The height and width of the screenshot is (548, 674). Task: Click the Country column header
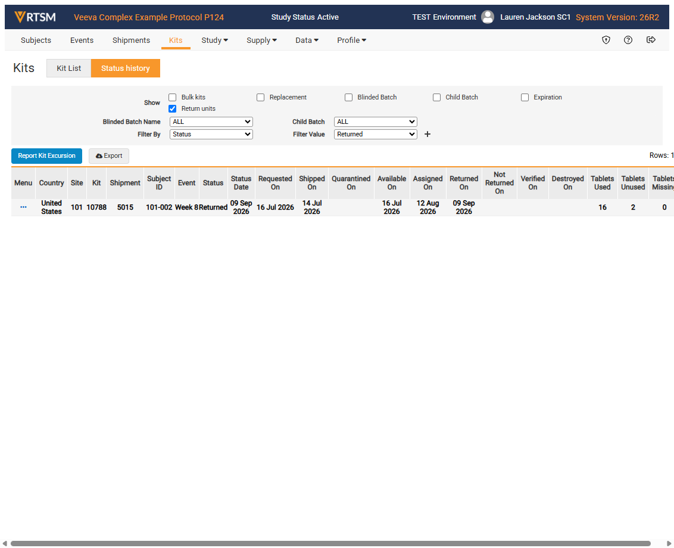click(52, 183)
